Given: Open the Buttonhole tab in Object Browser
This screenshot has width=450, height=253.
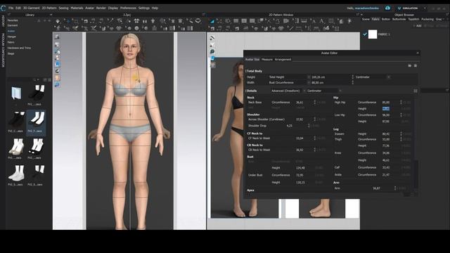Looking at the screenshot, I should 399,19.
